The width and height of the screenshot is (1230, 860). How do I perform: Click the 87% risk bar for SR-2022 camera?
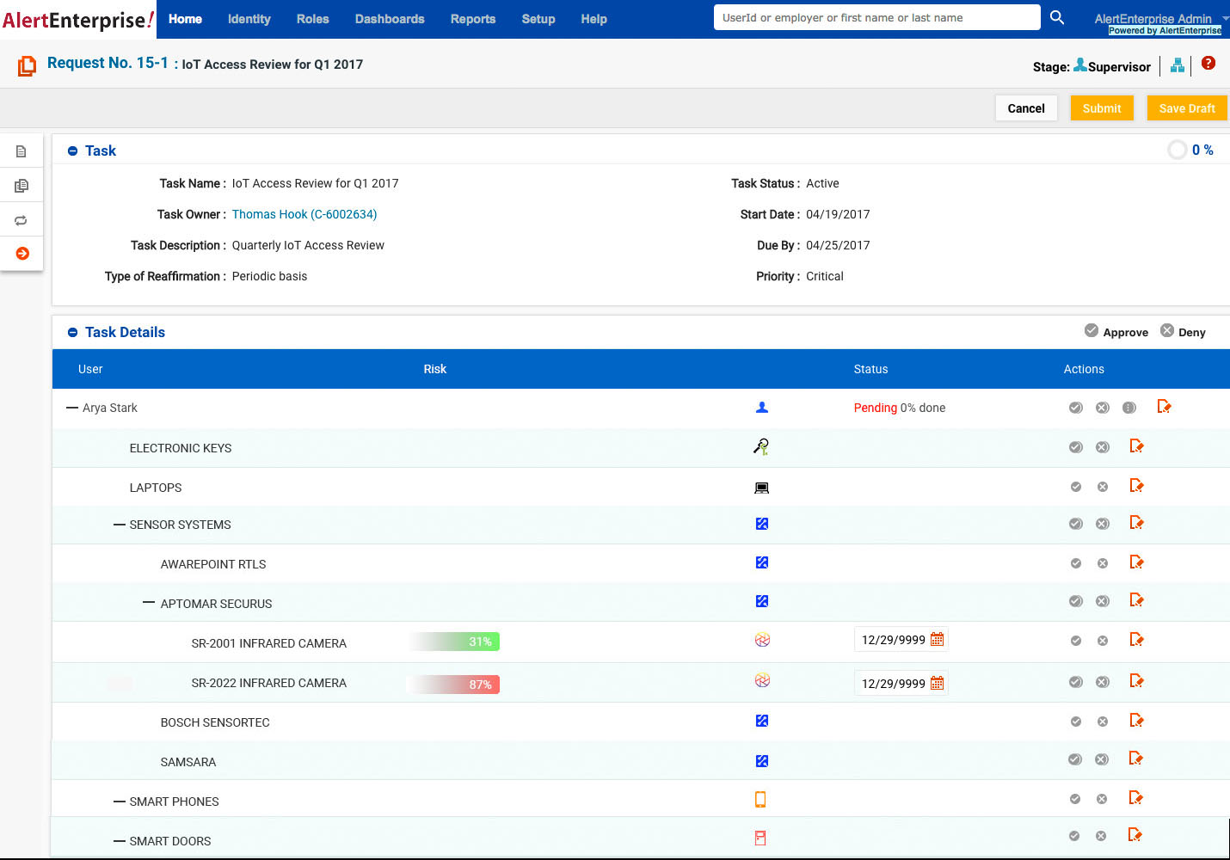pyautogui.click(x=453, y=684)
